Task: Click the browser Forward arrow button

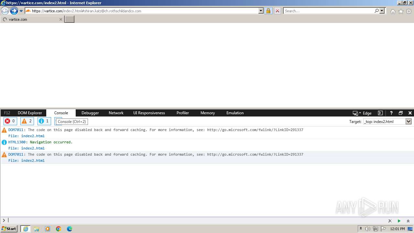Action: (14, 11)
